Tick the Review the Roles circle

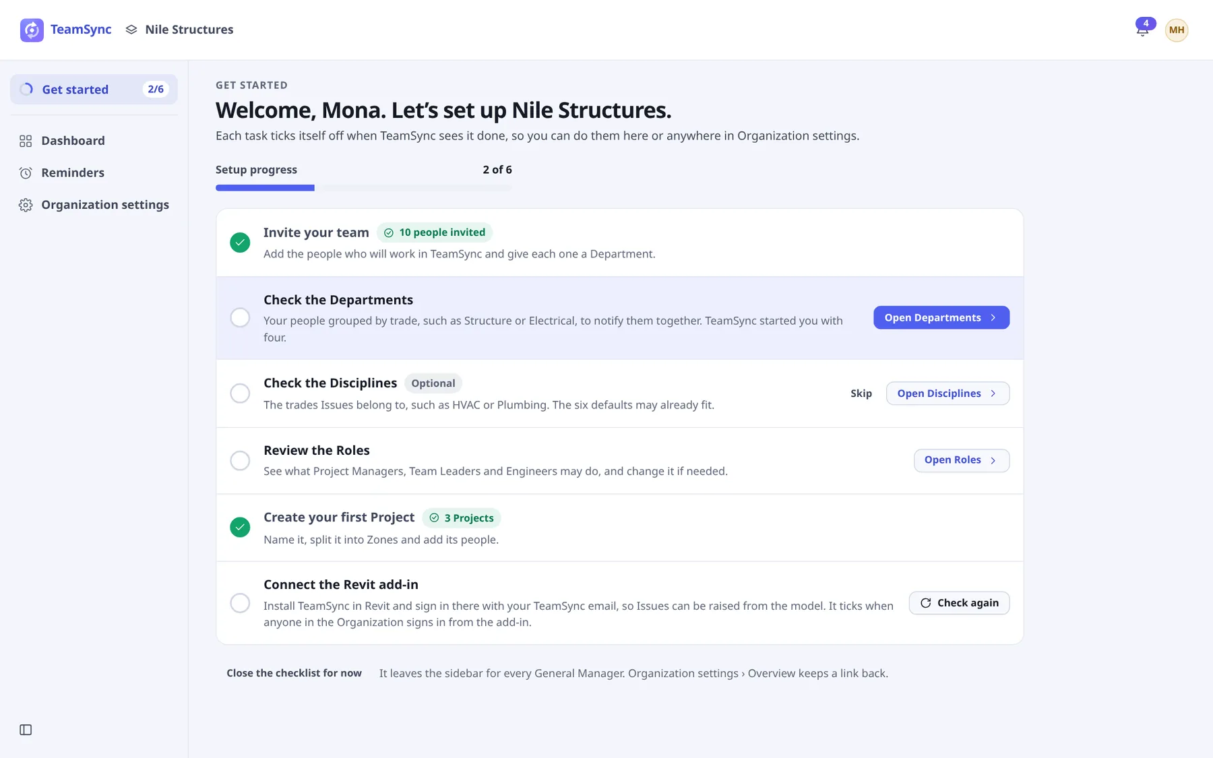(x=240, y=461)
